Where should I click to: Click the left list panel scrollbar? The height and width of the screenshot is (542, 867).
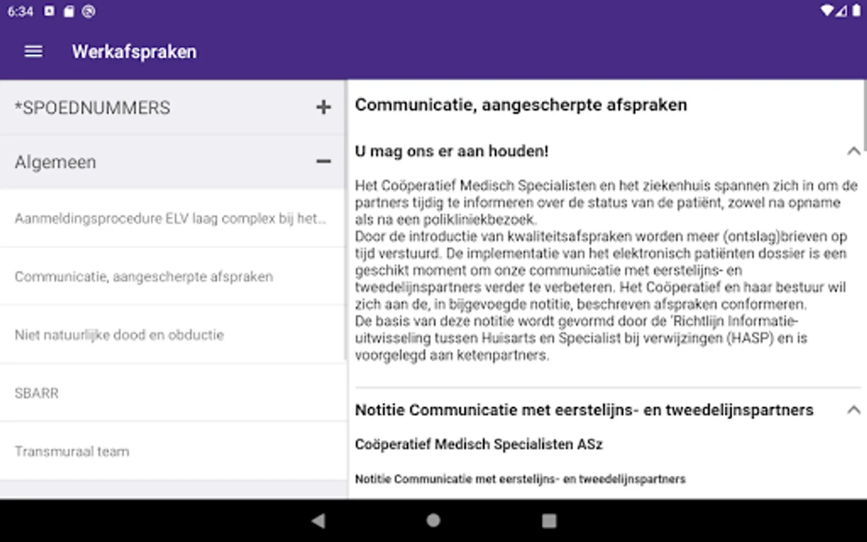(346, 220)
